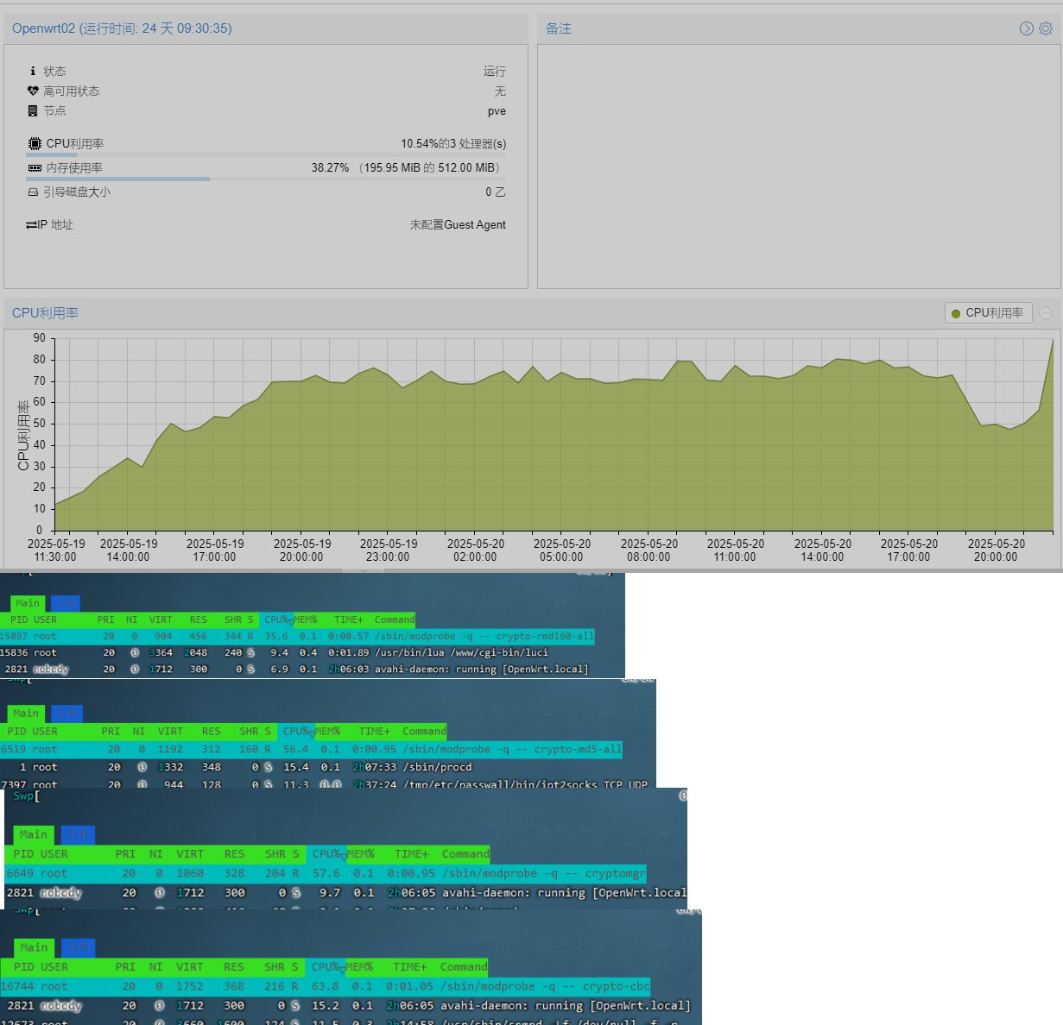
Task: Click the 引导磁盘大小 label
Action: click(77, 192)
